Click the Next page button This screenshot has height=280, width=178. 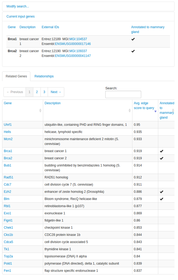click(x=56, y=92)
